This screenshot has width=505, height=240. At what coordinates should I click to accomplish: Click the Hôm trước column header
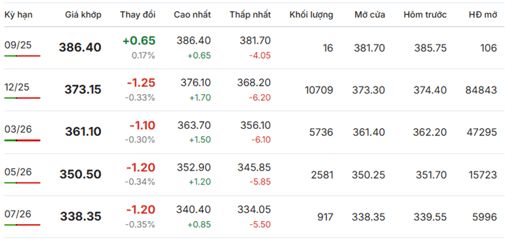coord(425,15)
